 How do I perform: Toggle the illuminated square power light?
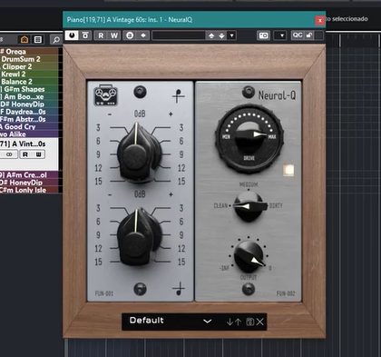[x=288, y=170]
